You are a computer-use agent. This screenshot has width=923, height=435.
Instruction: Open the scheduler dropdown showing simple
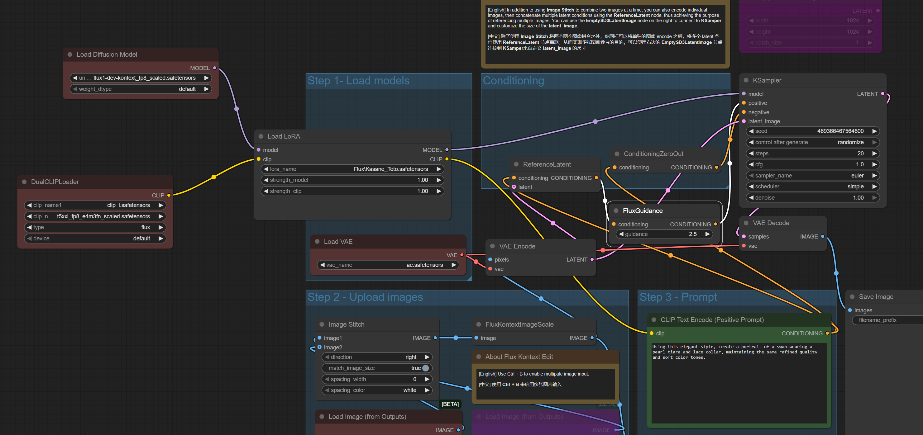813,187
